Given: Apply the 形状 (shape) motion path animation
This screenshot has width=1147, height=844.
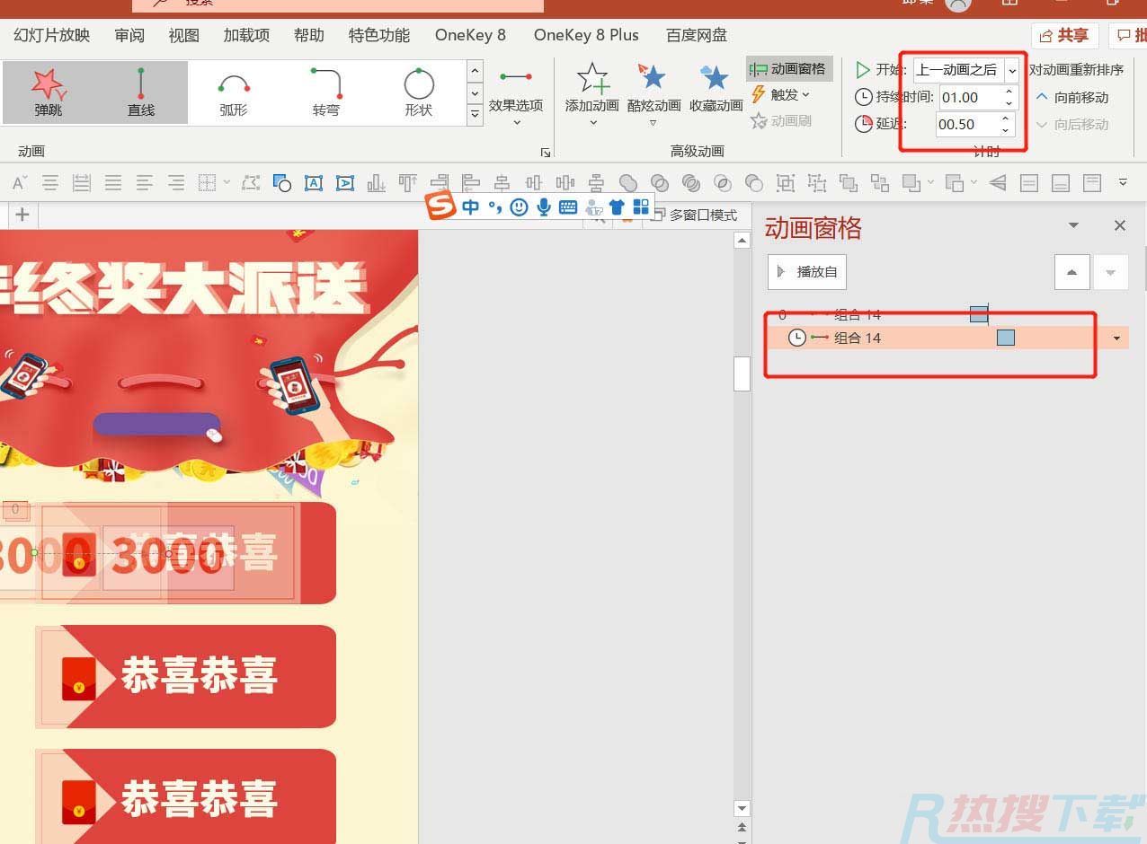Looking at the screenshot, I should pyautogui.click(x=419, y=90).
